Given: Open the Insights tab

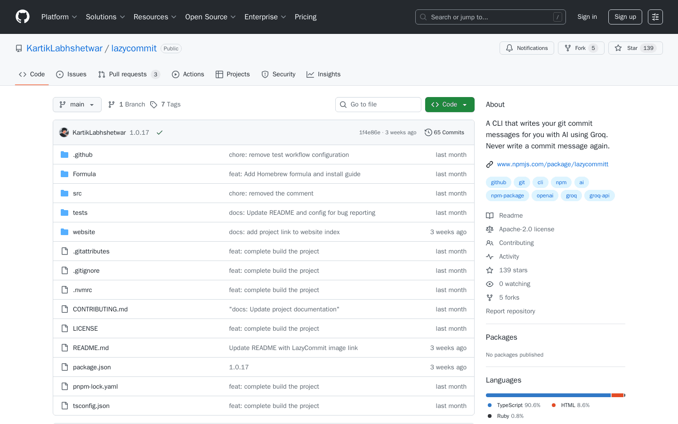Looking at the screenshot, I should 323,74.
